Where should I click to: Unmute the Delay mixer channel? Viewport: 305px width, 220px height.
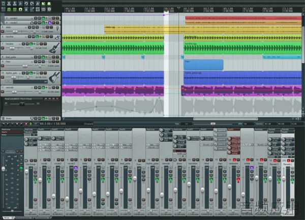(262, 160)
